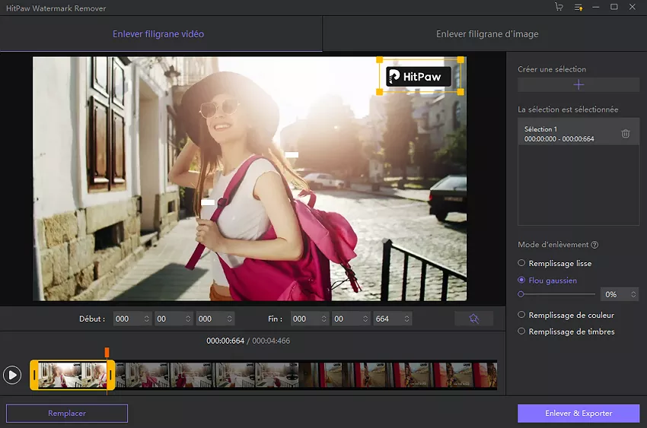Play the video preview
The height and width of the screenshot is (428, 647).
click(12, 375)
